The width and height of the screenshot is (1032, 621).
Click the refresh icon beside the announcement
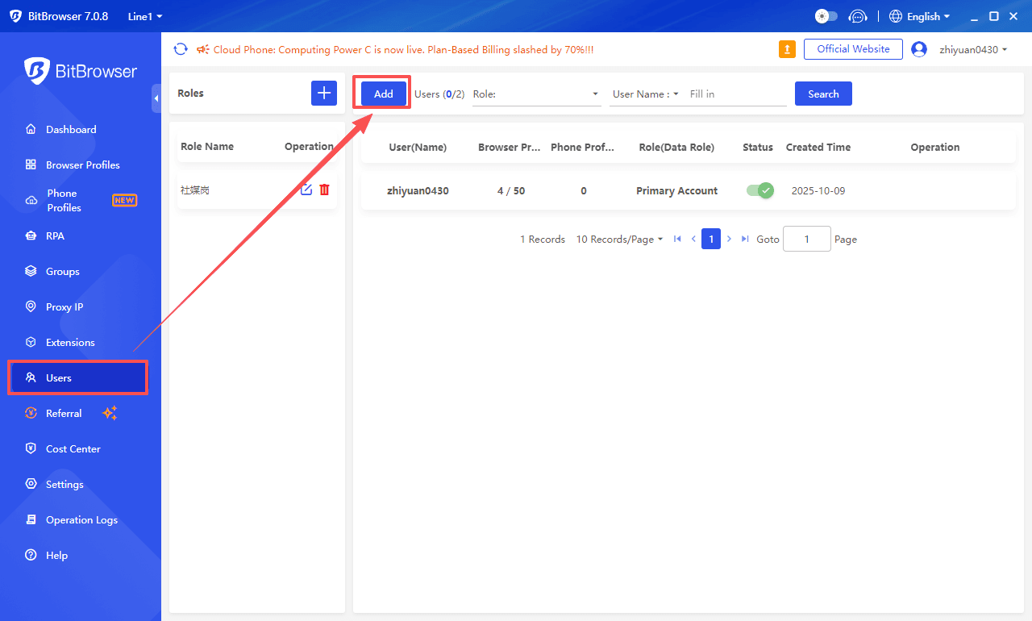[x=181, y=49]
